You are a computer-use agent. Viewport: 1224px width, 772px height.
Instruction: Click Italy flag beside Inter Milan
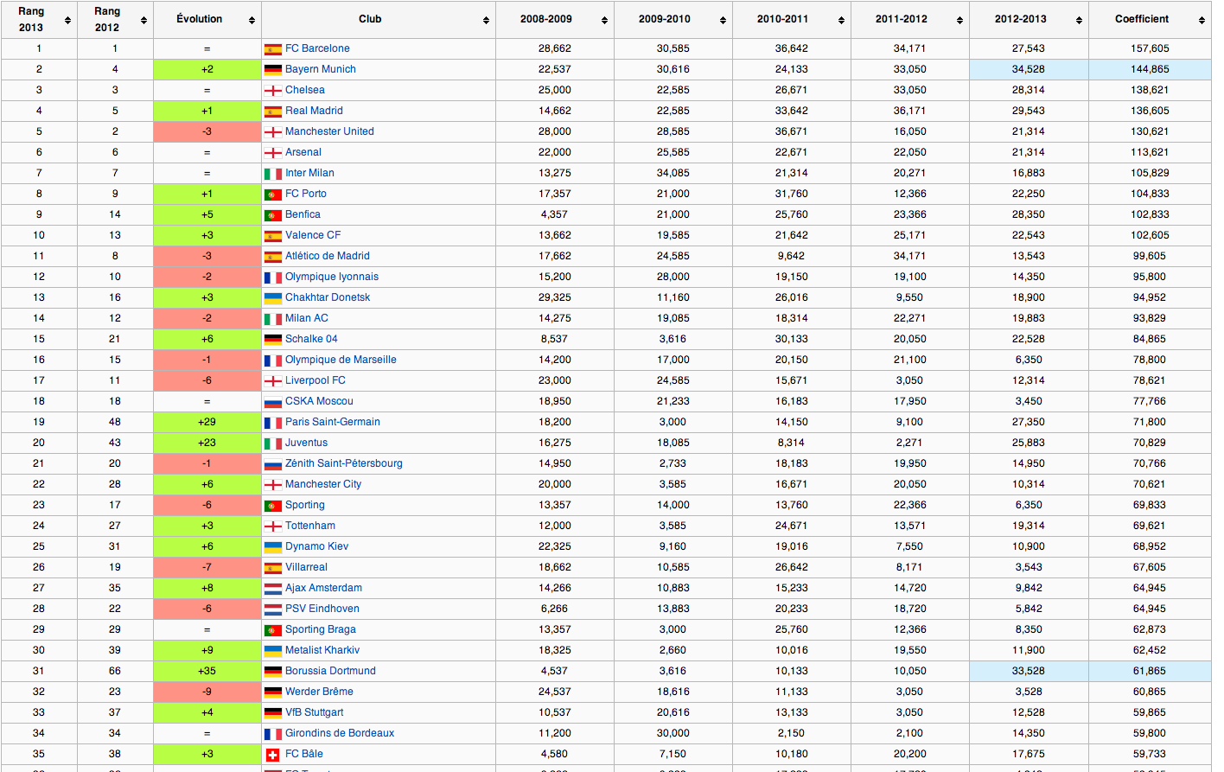coord(273,174)
